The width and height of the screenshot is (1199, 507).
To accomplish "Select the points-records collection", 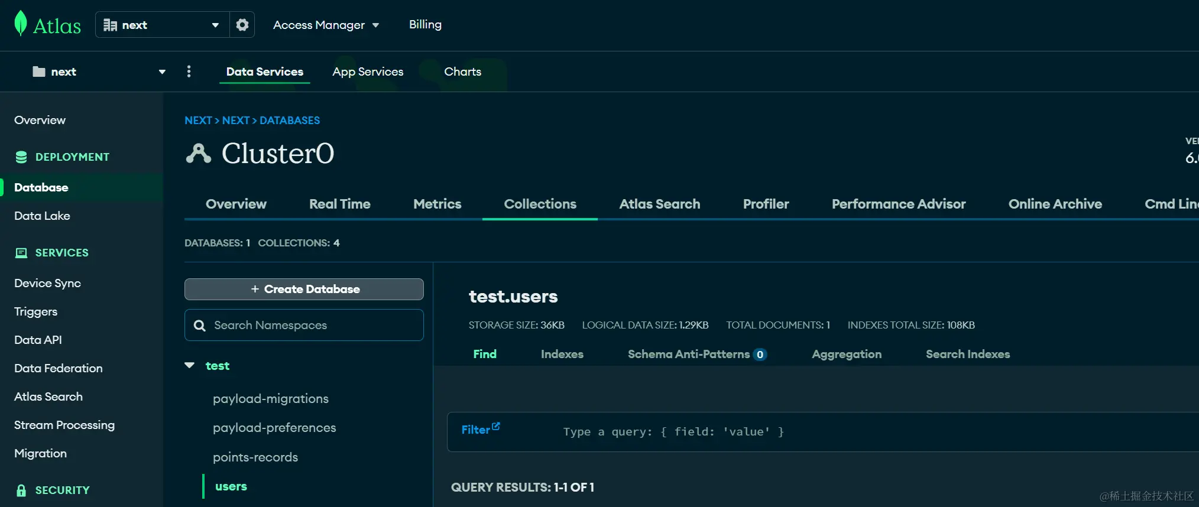I will coord(255,457).
